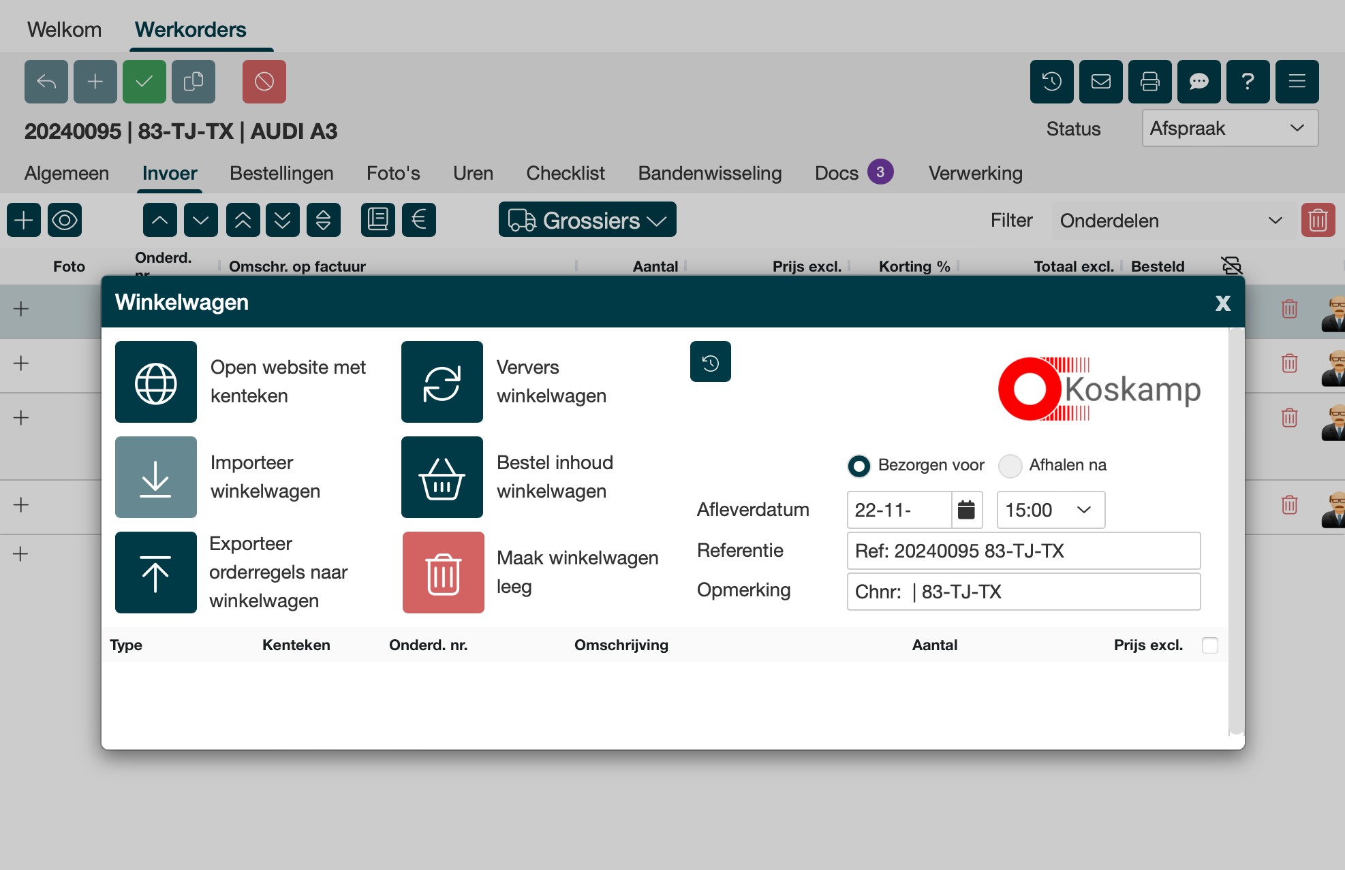Click the red trash icon to empty cart
This screenshot has width=1345, height=870.
(x=443, y=573)
